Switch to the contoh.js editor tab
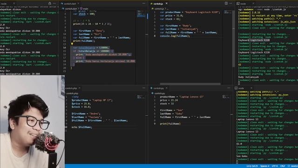 [x=158, y=4]
